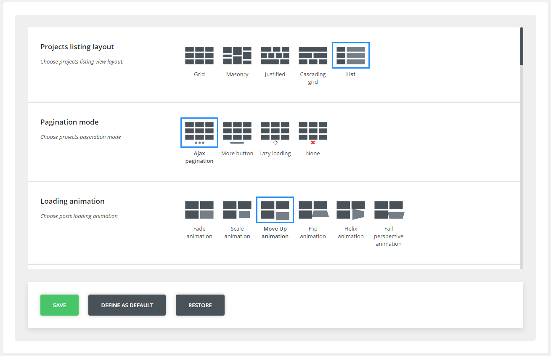This screenshot has width=551, height=356.
Task: Choose the Scale animation icon
Action: click(x=237, y=210)
